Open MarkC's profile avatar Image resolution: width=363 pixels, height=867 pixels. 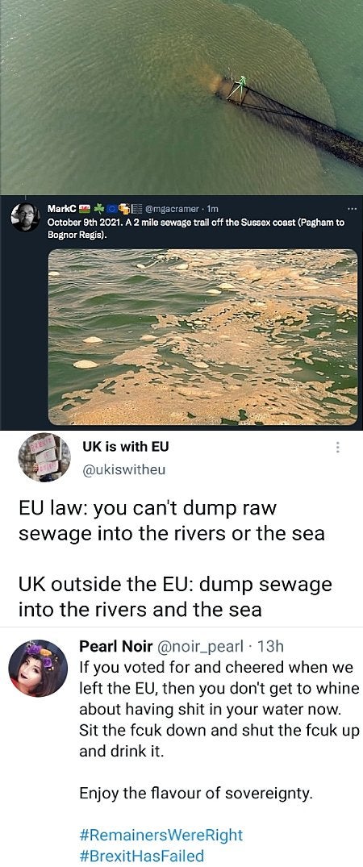(25, 217)
